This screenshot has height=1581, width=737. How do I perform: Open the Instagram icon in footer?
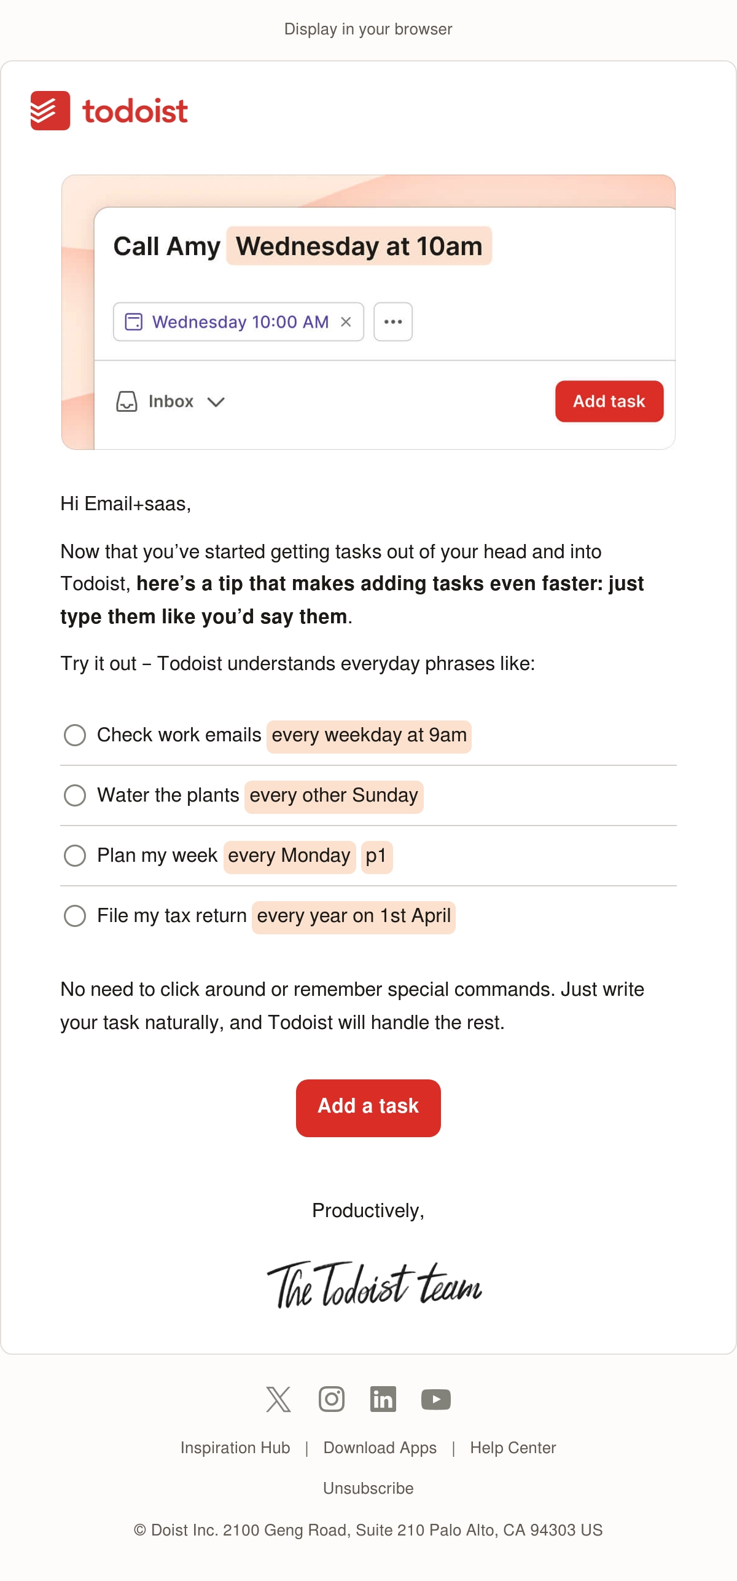coord(332,1399)
